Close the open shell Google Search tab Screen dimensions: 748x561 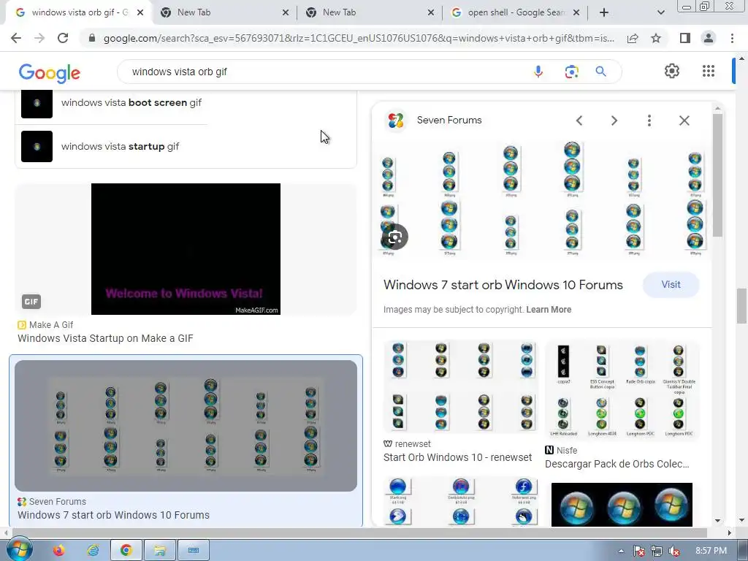[x=576, y=12]
